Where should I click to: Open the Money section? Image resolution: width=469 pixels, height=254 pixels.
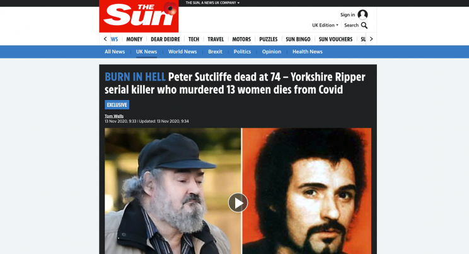point(134,39)
